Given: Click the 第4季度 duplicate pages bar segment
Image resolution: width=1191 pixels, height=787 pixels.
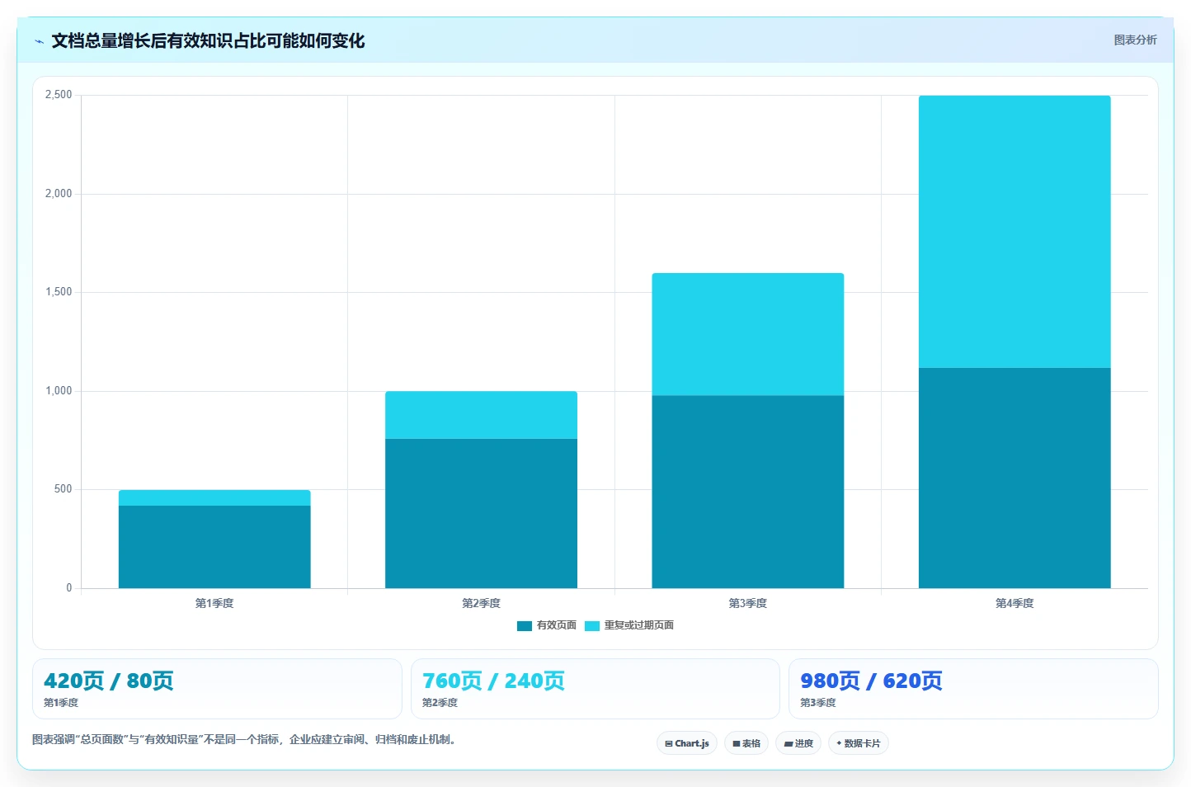Looking at the screenshot, I should point(1014,232).
